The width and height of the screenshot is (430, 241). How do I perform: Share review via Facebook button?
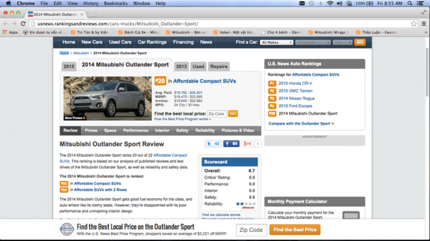click(x=231, y=144)
